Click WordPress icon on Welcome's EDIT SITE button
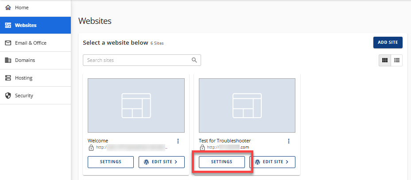 (x=147, y=162)
